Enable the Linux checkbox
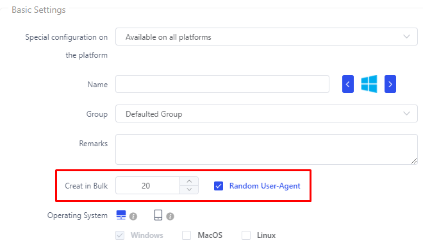Screen dimensions: 423x252 click(246, 235)
